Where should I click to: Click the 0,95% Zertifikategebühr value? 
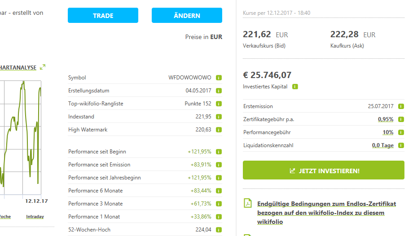(x=385, y=119)
